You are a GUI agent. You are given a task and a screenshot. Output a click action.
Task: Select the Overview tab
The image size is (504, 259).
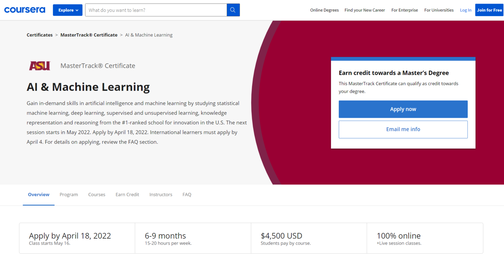coord(39,195)
